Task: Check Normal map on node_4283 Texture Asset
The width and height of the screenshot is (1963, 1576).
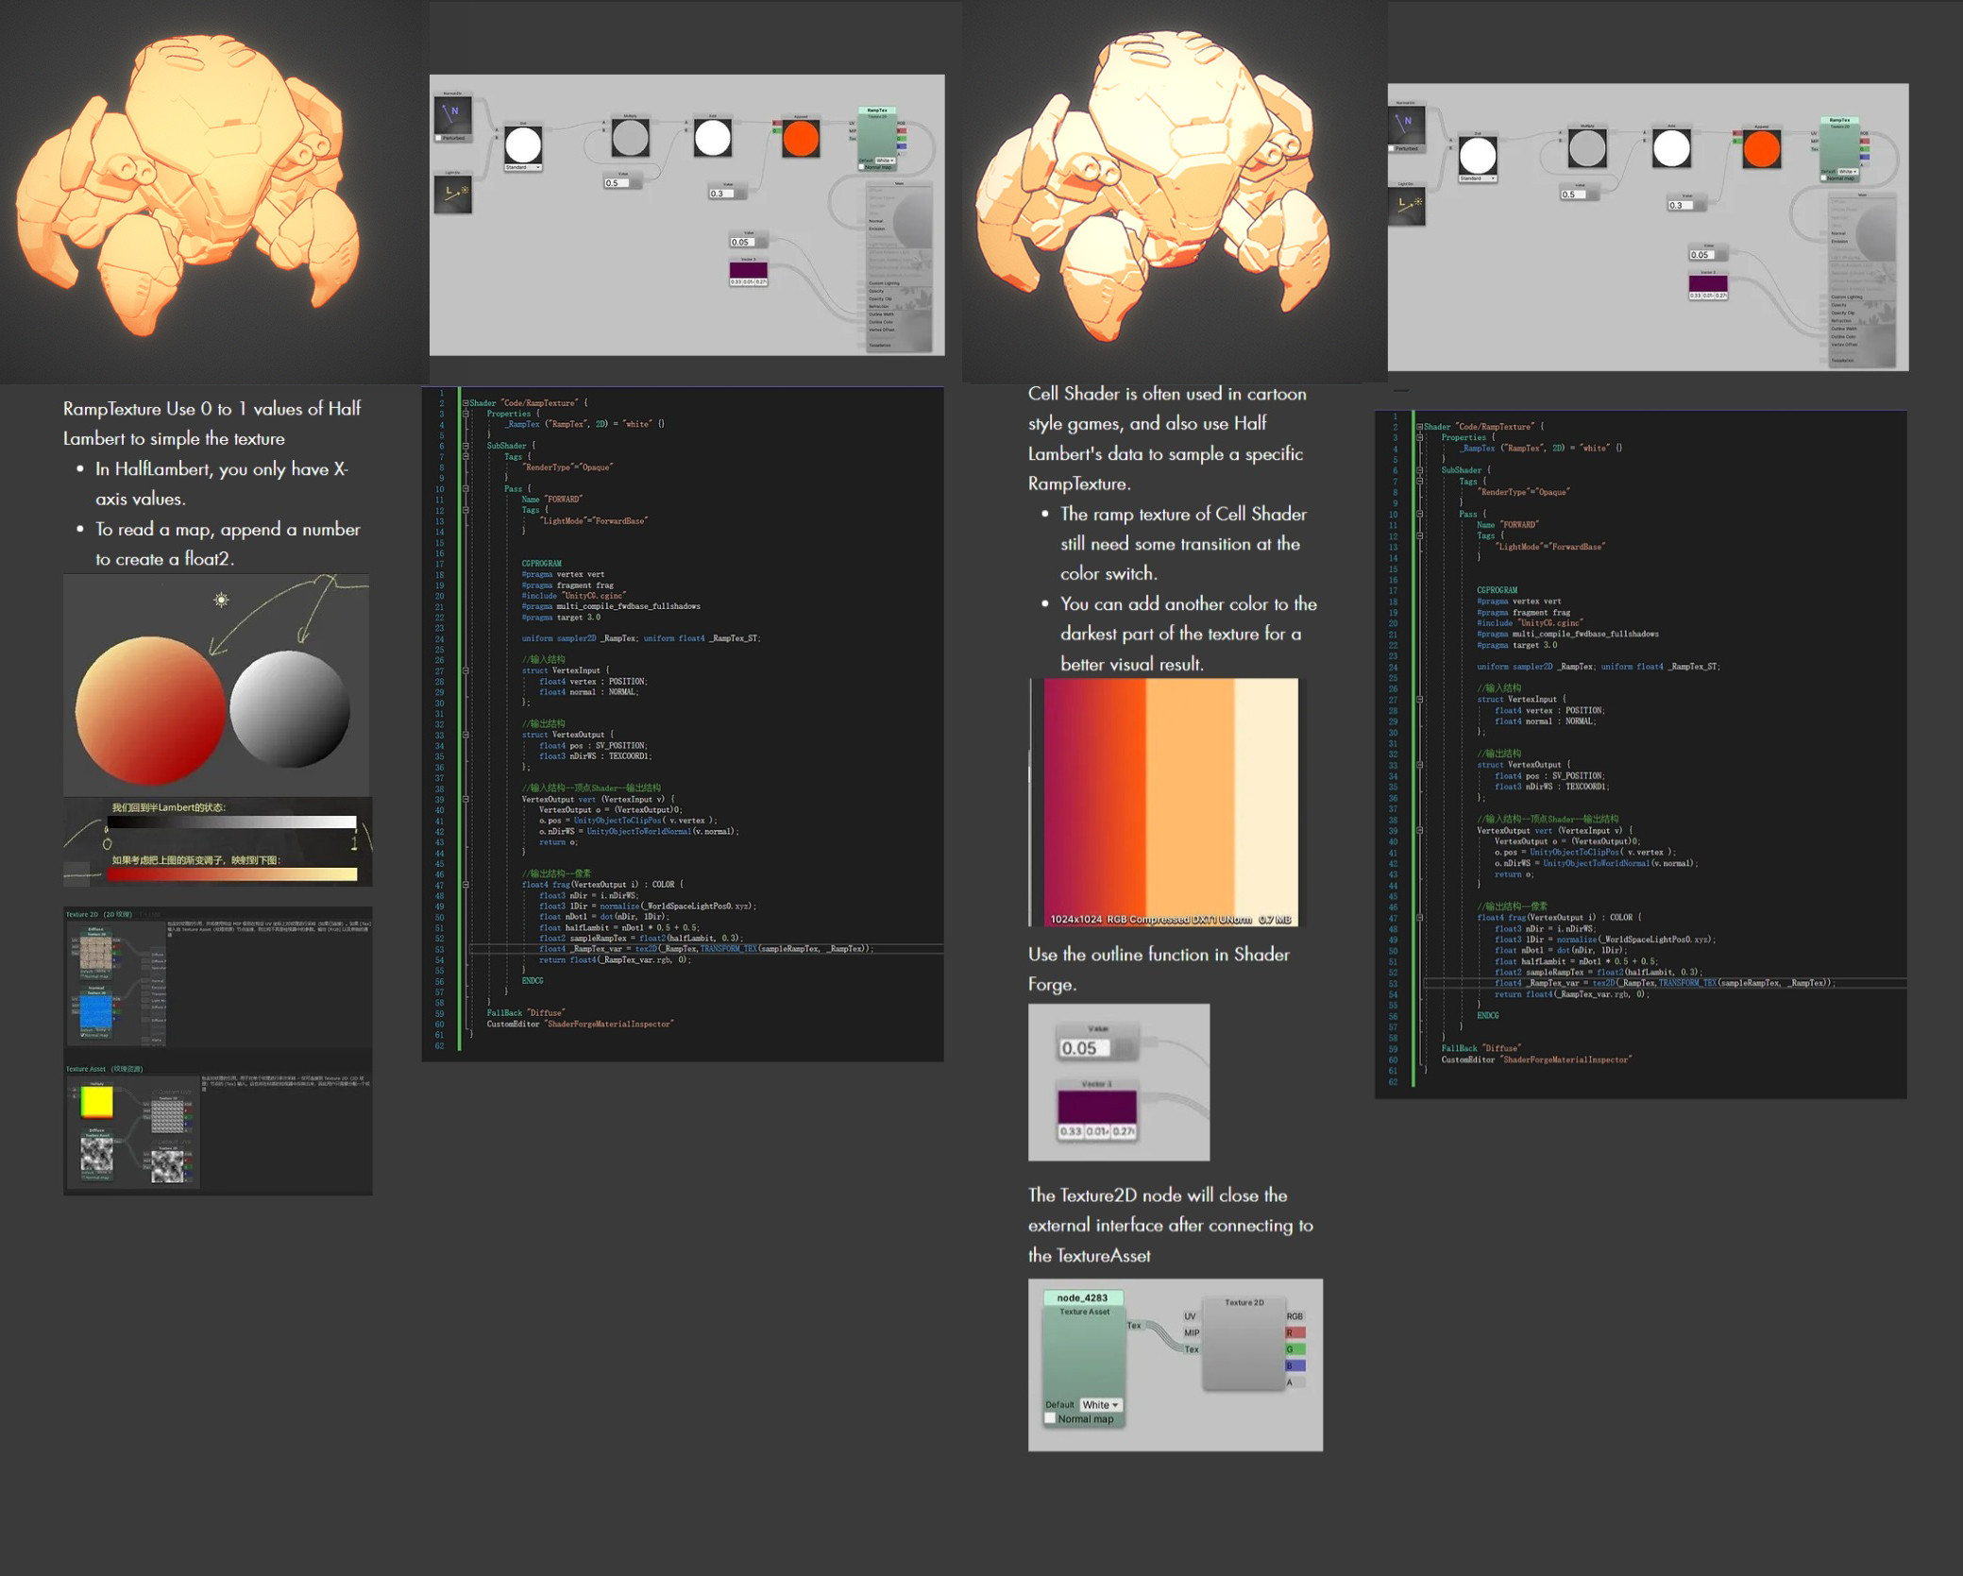Action: [1050, 1418]
